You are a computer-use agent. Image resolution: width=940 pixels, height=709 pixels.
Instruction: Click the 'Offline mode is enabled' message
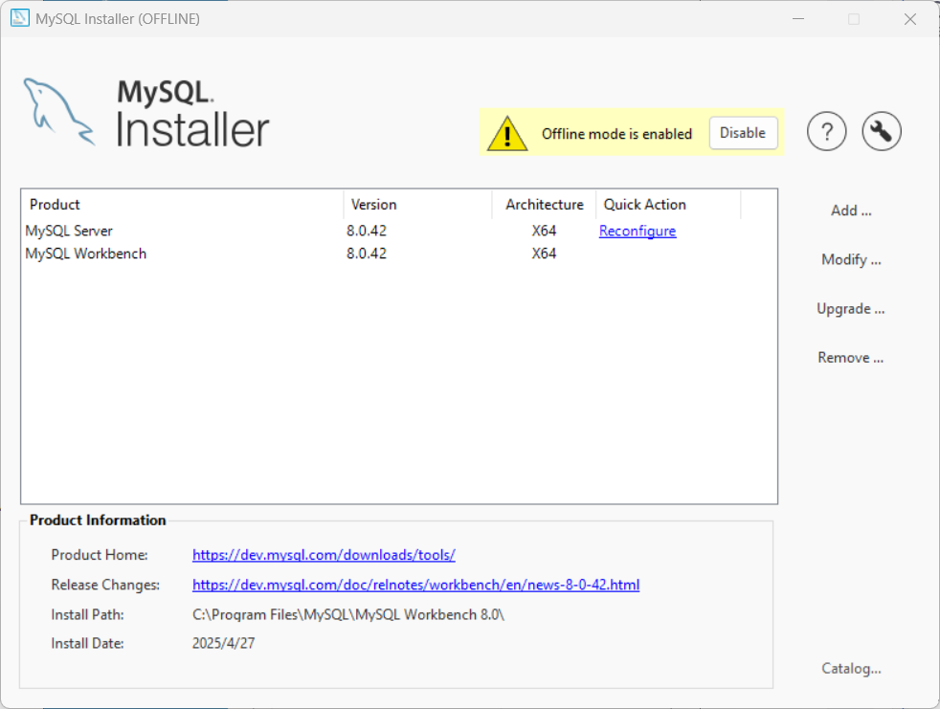(616, 134)
